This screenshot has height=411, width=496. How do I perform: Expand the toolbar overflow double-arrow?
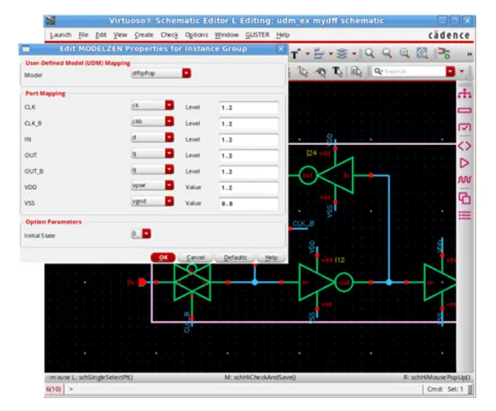470,55
